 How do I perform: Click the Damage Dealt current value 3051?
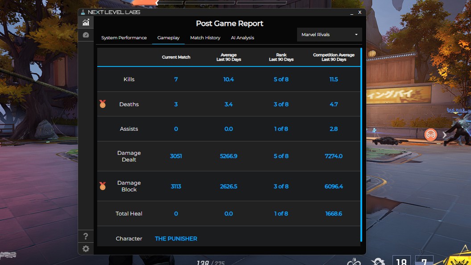[176, 156]
